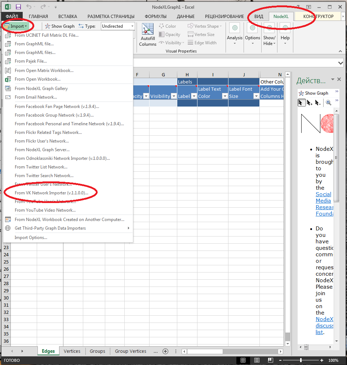
Task: Select the arrow pointer tool in graph pane
Action: point(301,103)
